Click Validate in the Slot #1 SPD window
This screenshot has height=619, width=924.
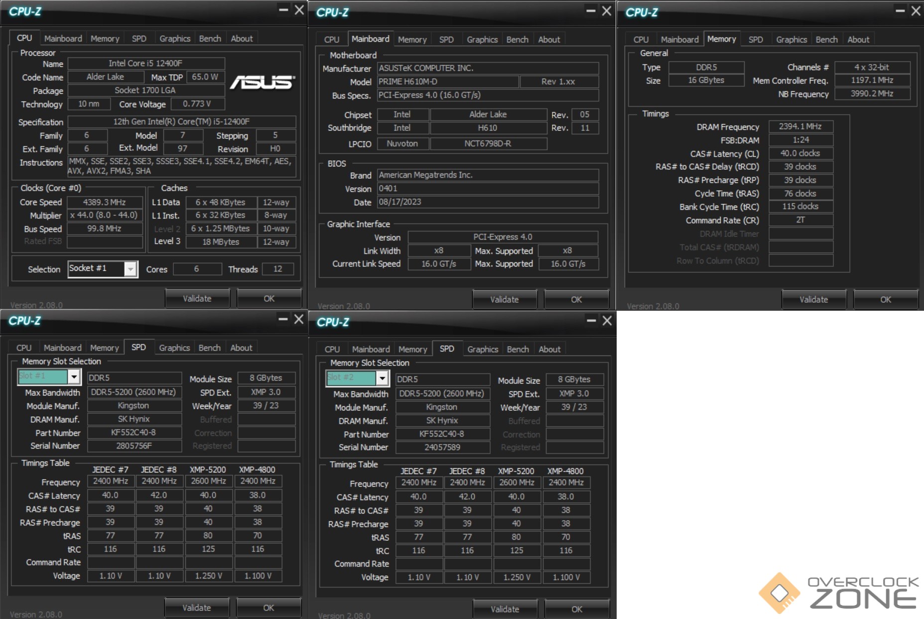[x=197, y=608]
